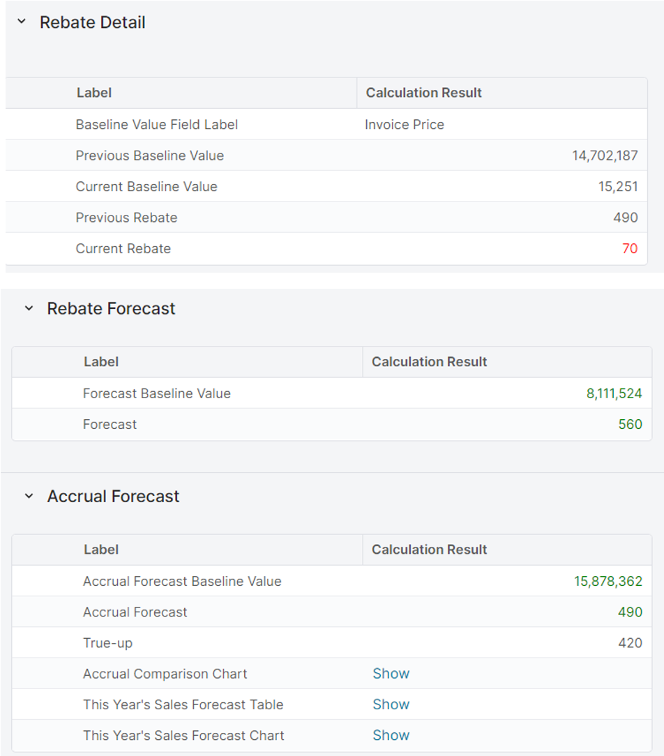Show the Accrual Comparison Chart
664x756 pixels.
point(391,674)
